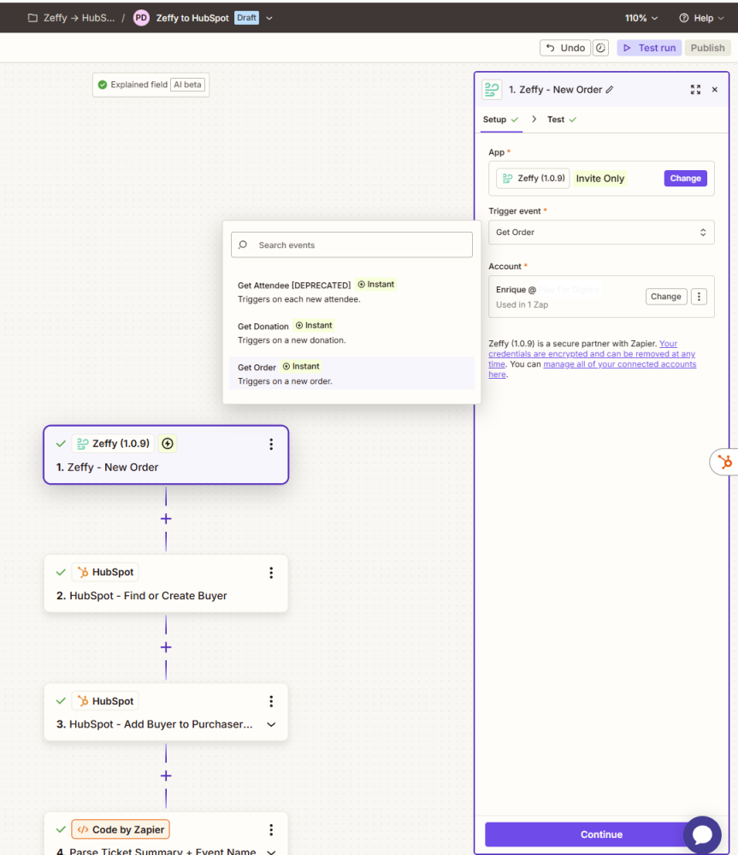Click the Zeffy (1.0.9) chip on step 1
Screen dimensions: 738x855
(x=114, y=443)
